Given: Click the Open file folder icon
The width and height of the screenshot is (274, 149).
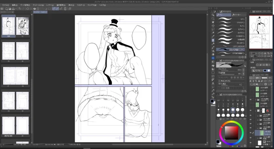Looking at the screenshot, I should 10,8.
